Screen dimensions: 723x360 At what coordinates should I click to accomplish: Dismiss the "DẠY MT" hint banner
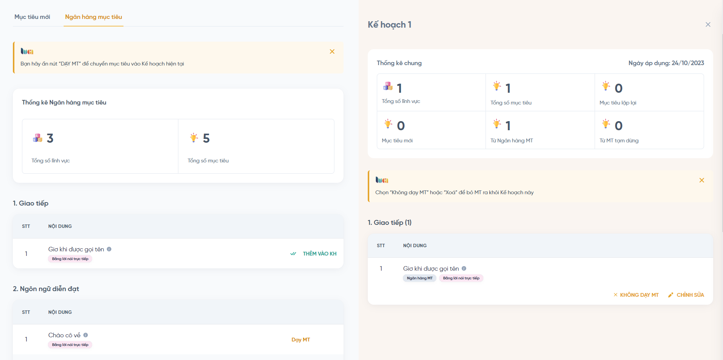(x=332, y=51)
